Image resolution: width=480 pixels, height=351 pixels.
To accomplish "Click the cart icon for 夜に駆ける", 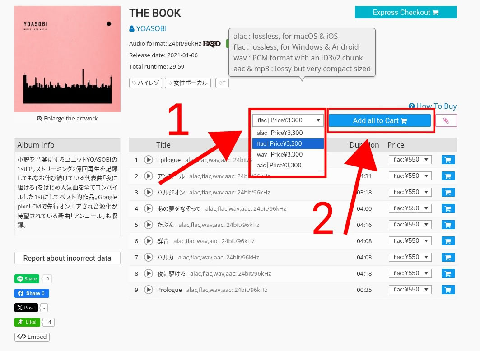I will pos(448,273).
